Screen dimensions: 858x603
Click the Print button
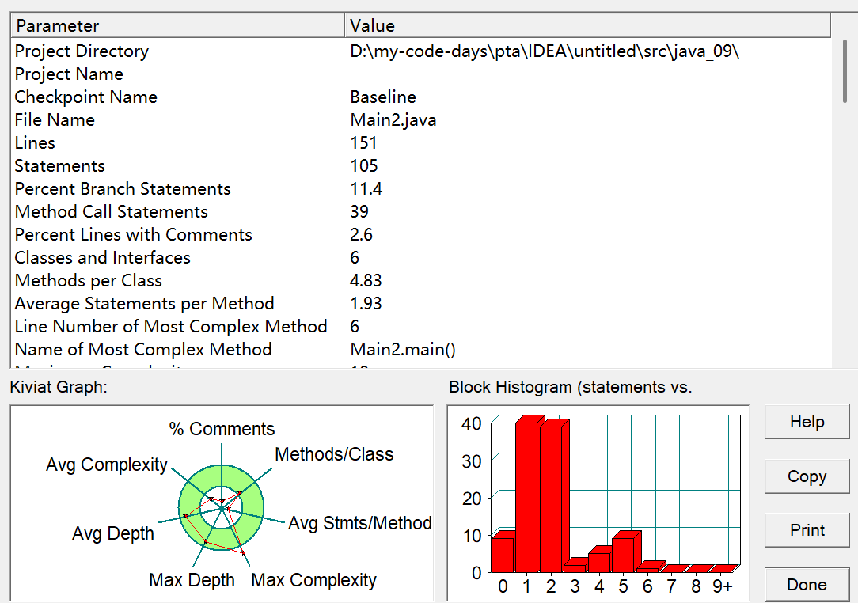pyautogui.click(x=807, y=530)
